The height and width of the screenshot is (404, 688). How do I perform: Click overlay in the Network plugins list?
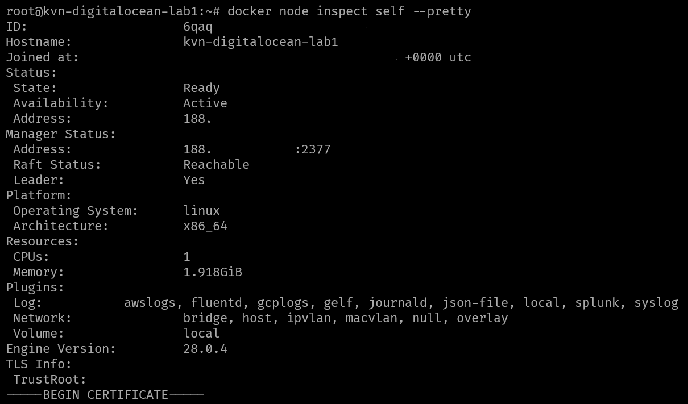click(482, 318)
